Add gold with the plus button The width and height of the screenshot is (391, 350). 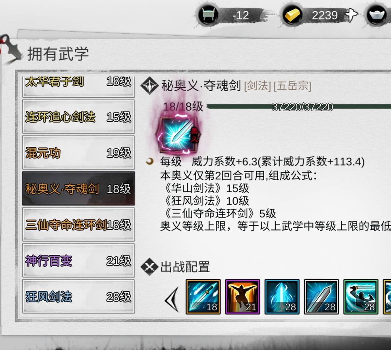[351, 15]
